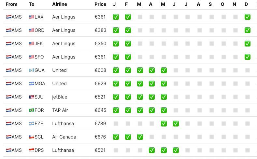
Task: Toggle the December checkmark for the LAX flight
Action: 247,17
